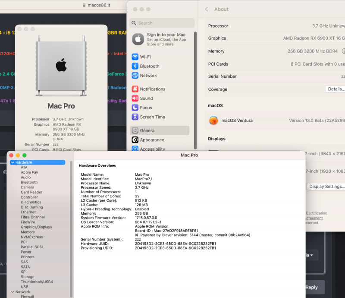This screenshot has width=345, height=298.
Task: Select Audio in hardware list
Action: pos(26,177)
